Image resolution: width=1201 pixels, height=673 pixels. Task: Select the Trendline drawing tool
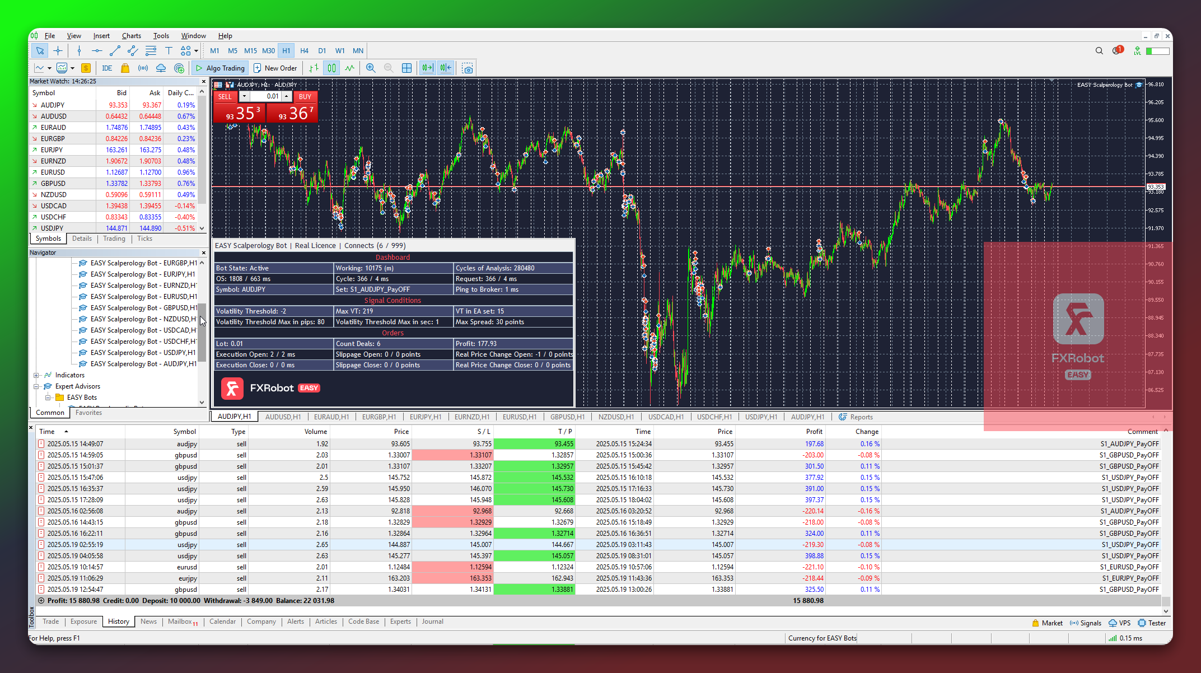coord(115,51)
